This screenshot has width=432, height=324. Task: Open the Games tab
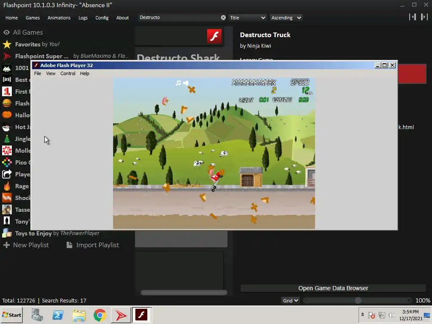click(32, 18)
